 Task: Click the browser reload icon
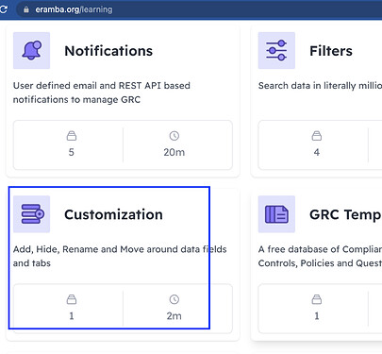[x=3, y=9]
